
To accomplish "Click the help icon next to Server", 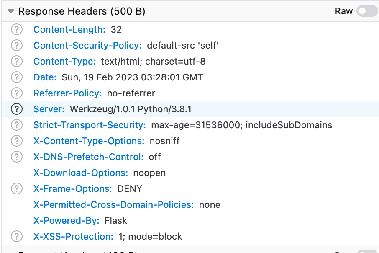I will click(16, 109).
